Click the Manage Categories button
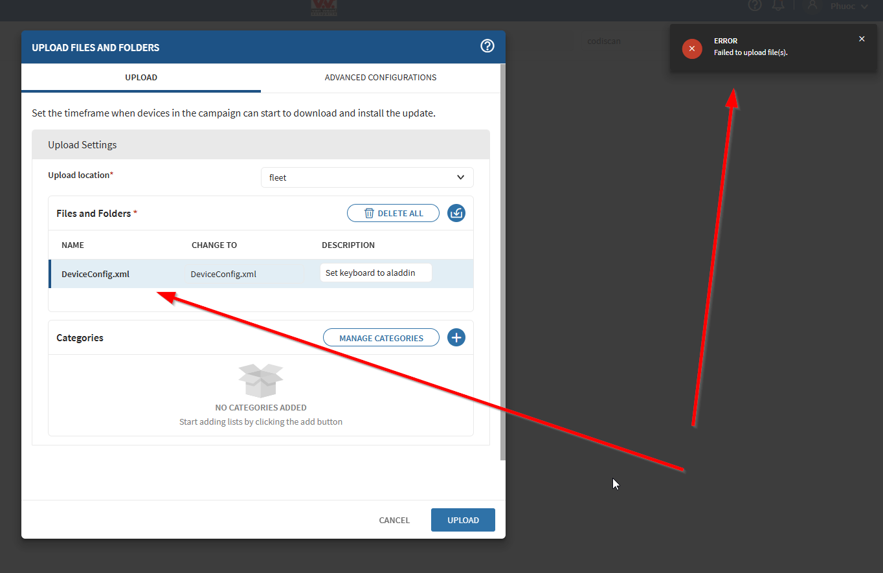The image size is (883, 573). 381,338
